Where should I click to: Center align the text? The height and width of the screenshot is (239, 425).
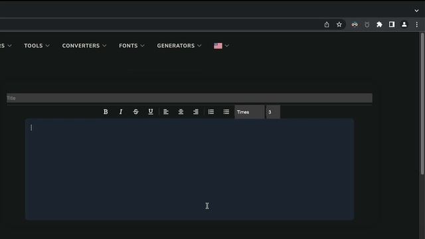click(x=181, y=112)
